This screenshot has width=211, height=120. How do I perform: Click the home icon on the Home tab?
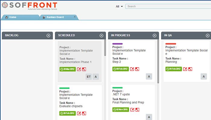pyautogui.click(x=6, y=17)
